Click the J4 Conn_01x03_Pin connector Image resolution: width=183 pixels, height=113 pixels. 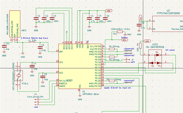(37, 101)
